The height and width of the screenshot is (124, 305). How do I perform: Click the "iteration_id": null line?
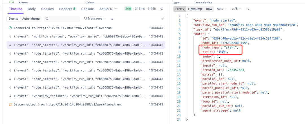point(219,97)
